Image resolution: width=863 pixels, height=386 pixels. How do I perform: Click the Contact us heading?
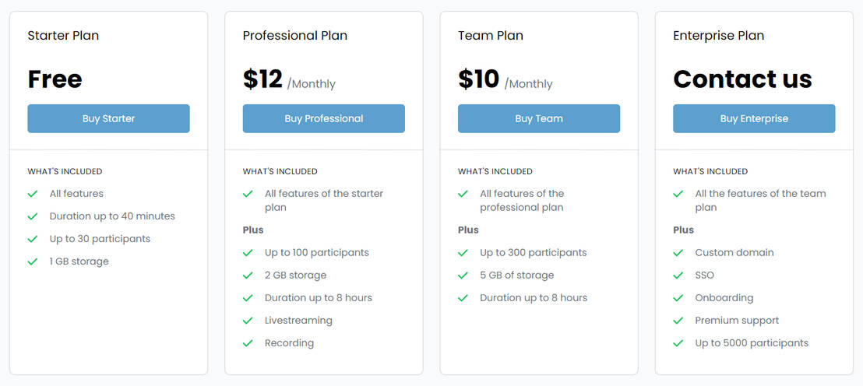pos(741,79)
